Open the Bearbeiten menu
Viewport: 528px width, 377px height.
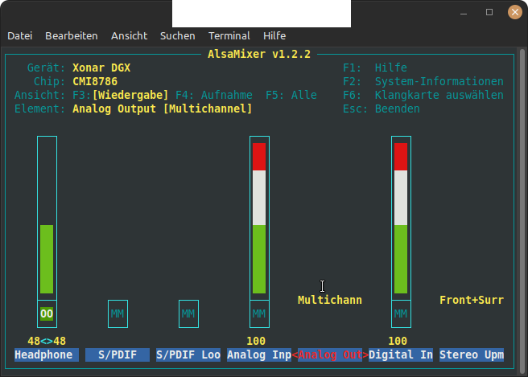72,36
